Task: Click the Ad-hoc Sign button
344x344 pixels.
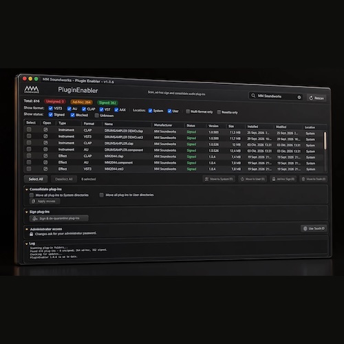Action: click(x=283, y=179)
